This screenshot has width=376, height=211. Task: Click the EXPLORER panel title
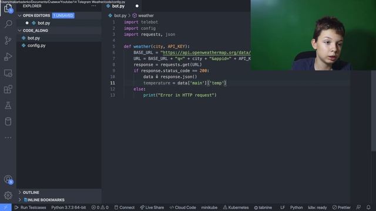(x=32, y=6)
